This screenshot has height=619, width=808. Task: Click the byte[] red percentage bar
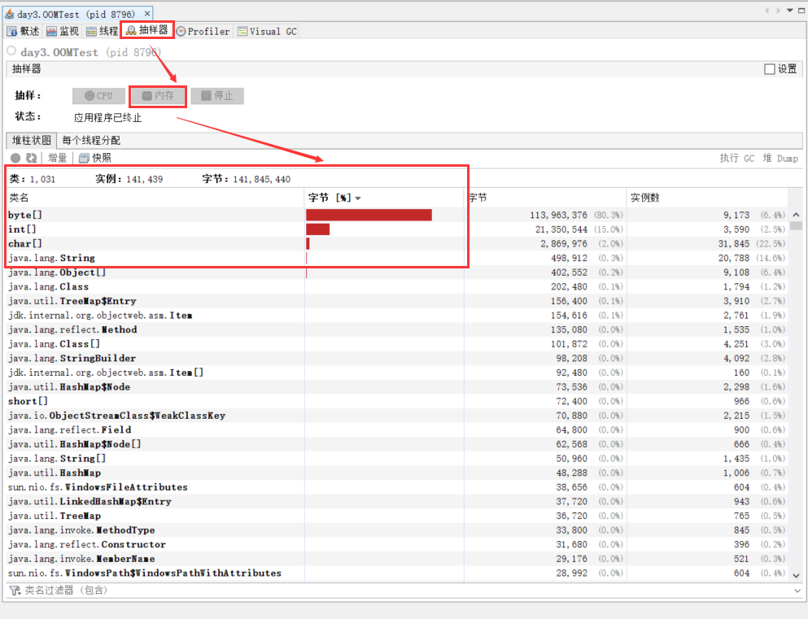point(369,215)
